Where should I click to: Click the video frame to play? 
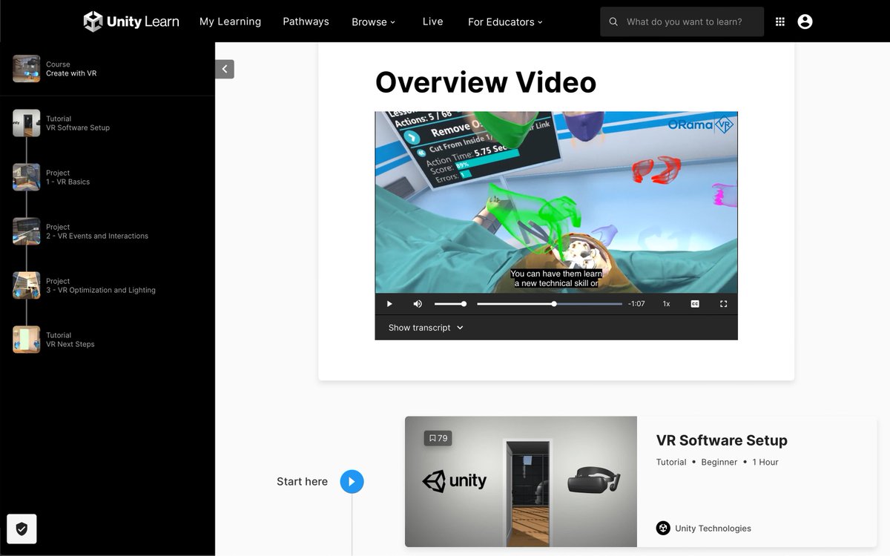point(556,202)
